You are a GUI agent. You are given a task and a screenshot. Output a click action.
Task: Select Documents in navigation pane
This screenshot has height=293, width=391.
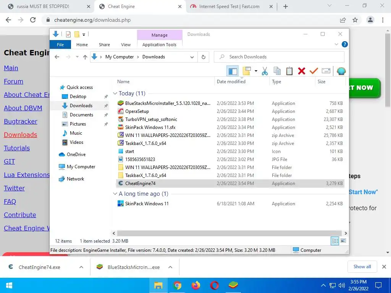81,115
